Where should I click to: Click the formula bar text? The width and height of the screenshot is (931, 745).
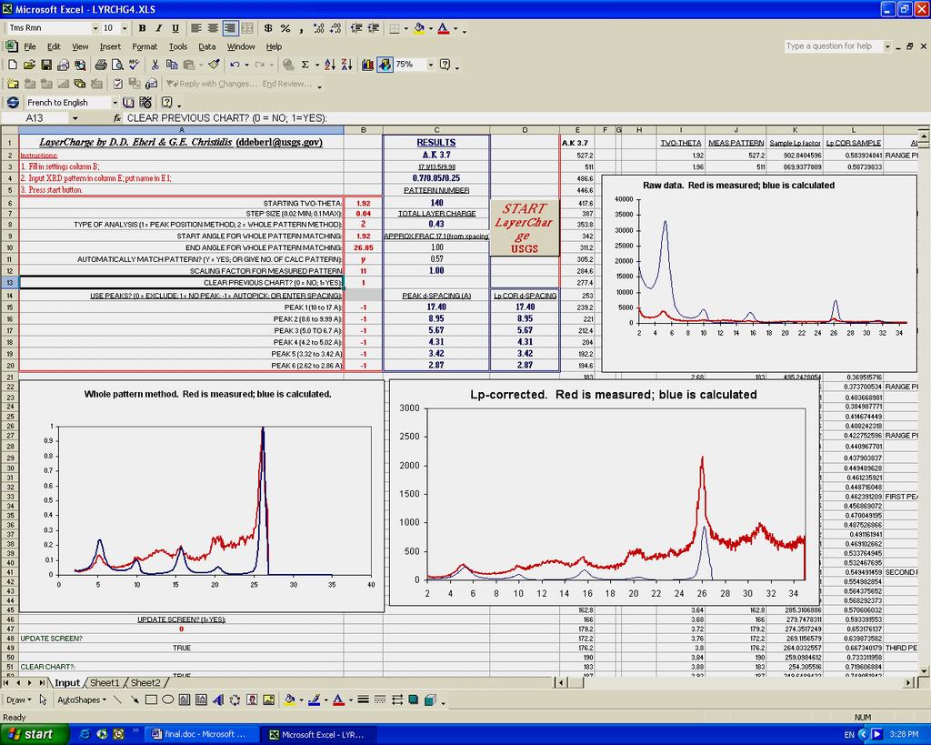pyautogui.click(x=227, y=118)
